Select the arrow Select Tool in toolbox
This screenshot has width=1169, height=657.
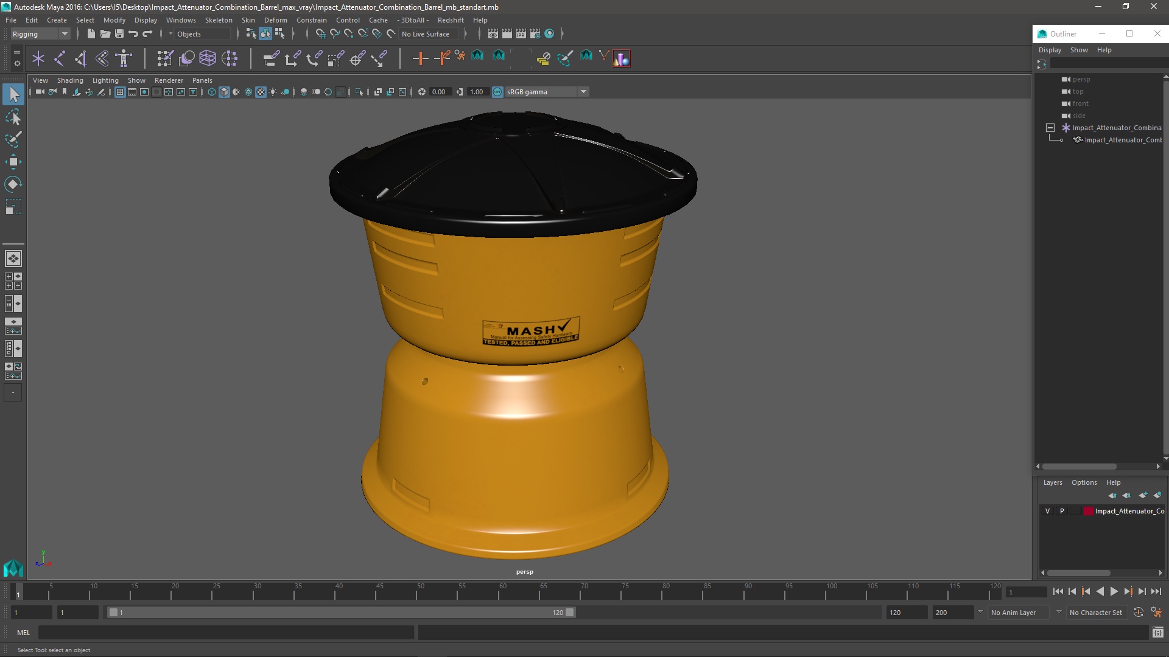(x=13, y=94)
